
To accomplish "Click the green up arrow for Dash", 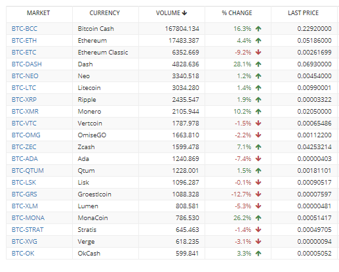I will [258, 64].
